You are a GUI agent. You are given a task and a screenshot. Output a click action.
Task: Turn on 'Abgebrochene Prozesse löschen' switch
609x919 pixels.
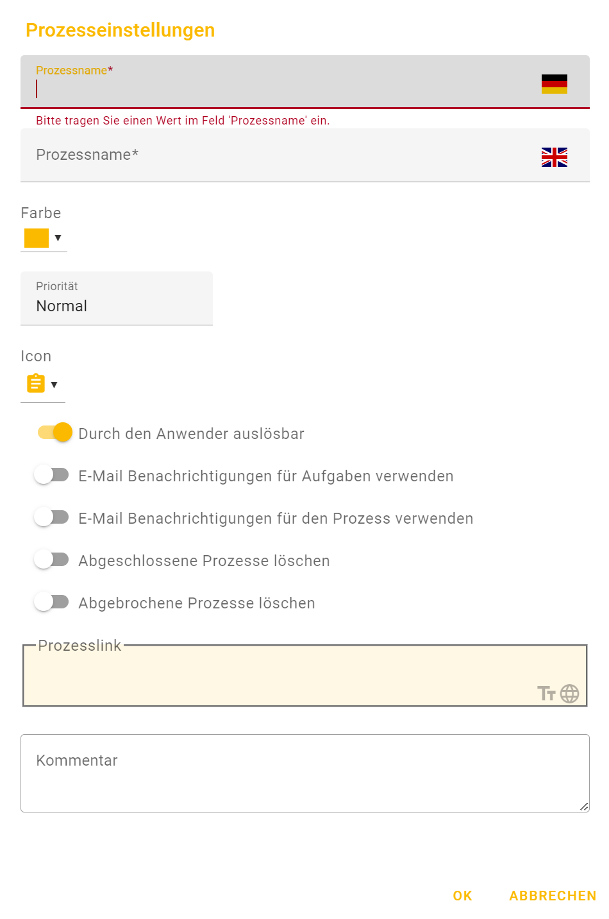click(52, 602)
